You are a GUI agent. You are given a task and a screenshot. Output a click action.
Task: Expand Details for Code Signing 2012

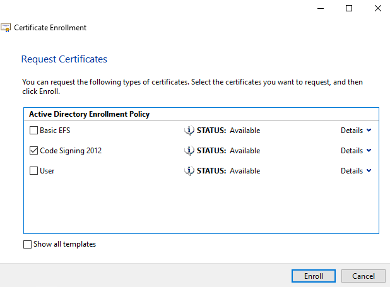pos(356,151)
